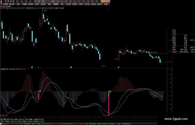
Task: Click the application logo icon in title bar
Action: tap(1, 1)
